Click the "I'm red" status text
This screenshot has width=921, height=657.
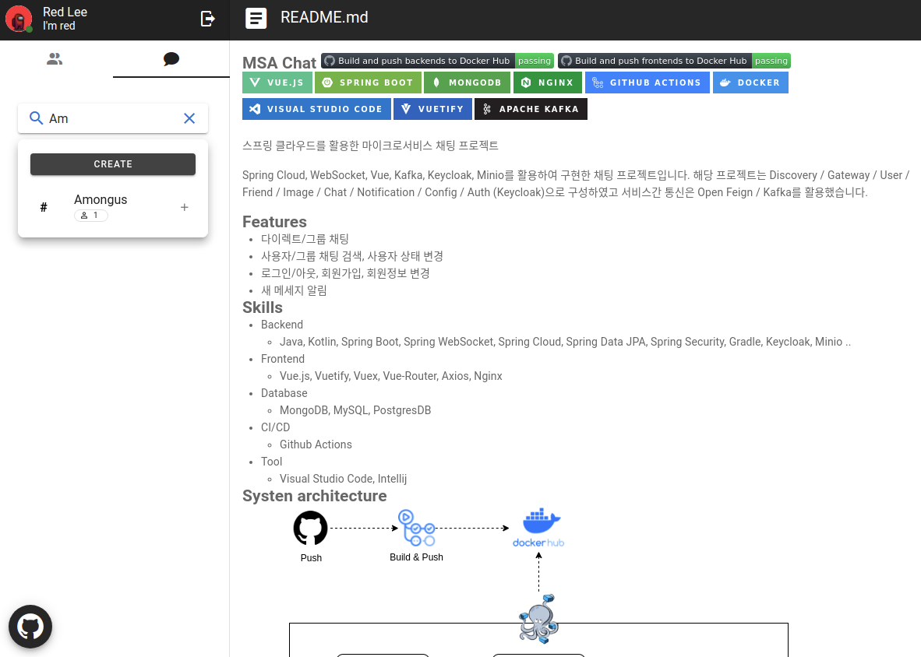click(x=58, y=26)
